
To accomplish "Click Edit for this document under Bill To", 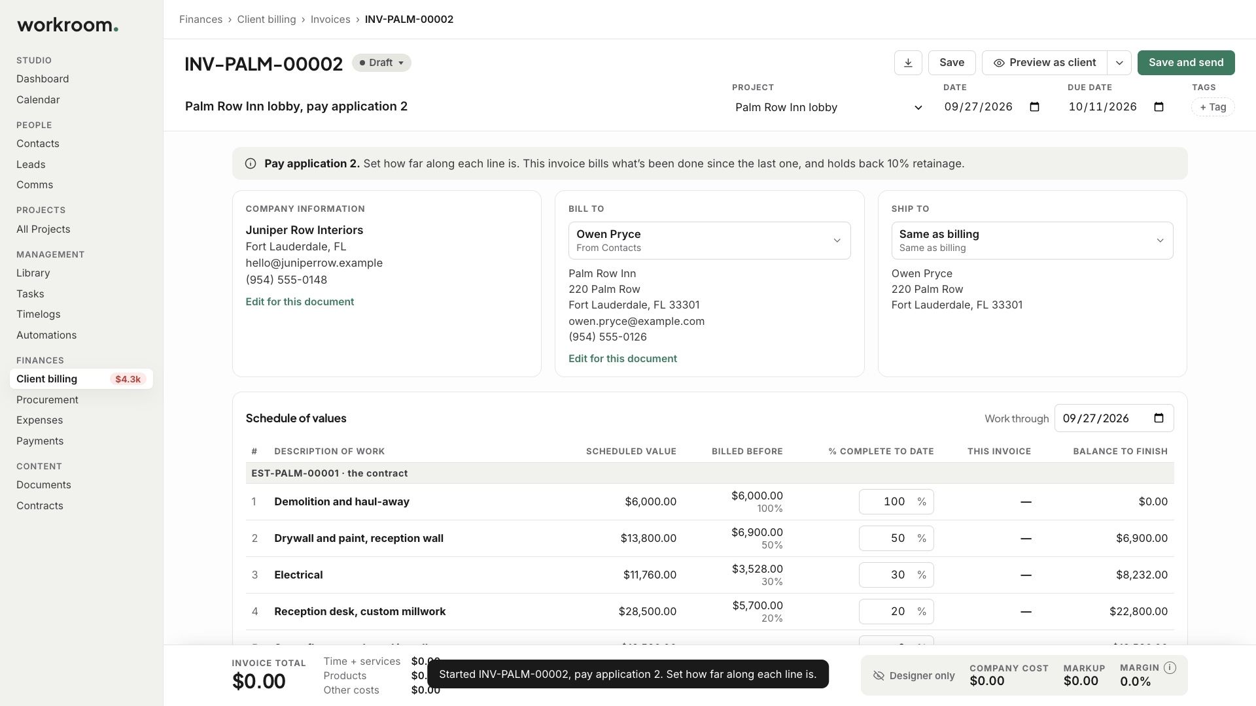I will click(623, 359).
